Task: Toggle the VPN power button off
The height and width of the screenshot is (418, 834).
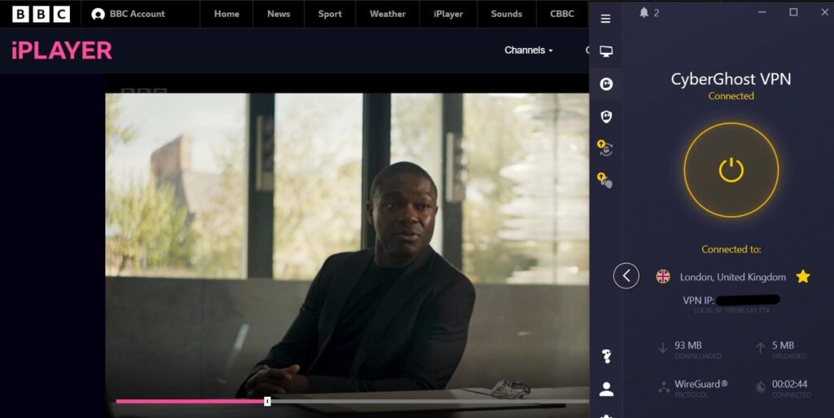Action: pyautogui.click(x=731, y=170)
